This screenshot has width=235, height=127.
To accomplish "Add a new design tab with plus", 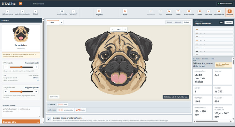I will [x=61, y=22].
